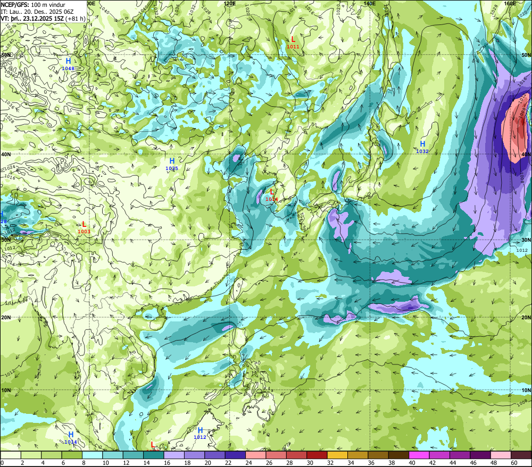Click the island of Taiwan on the map
The width and height of the screenshot is (532, 467).
point(238,288)
